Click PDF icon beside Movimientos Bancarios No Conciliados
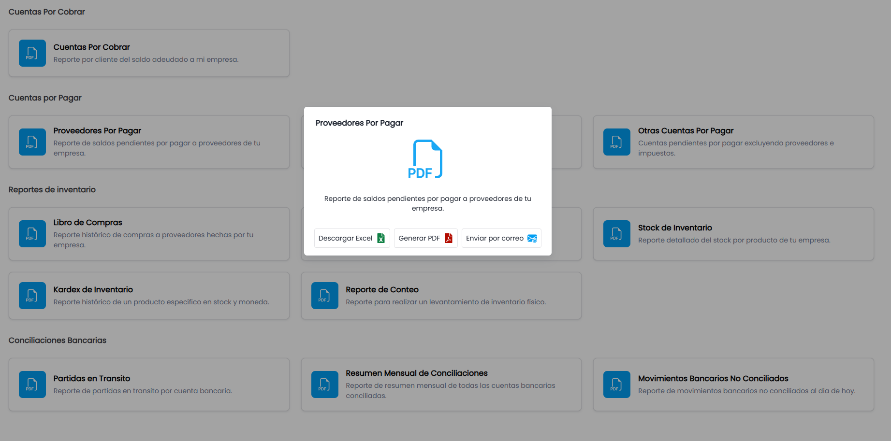Image resolution: width=891 pixels, height=441 pixels. [x=617, y=384]
